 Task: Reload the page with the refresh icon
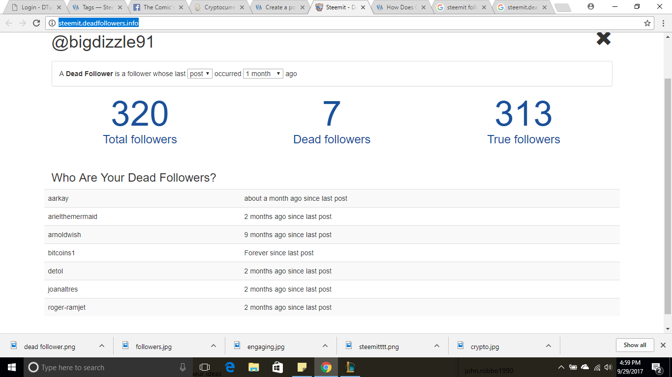point(36,23)
